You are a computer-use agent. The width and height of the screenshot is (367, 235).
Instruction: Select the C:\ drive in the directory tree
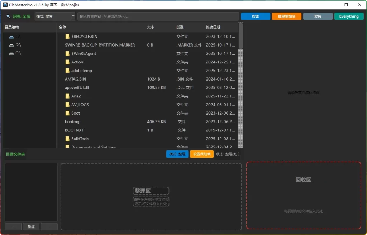(12, 36)
